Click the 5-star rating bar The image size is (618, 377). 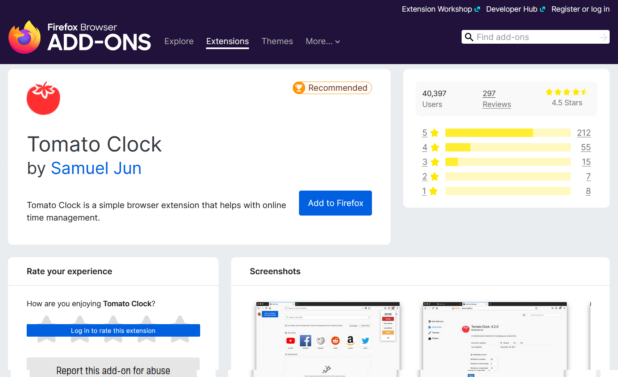coord(507,133)
